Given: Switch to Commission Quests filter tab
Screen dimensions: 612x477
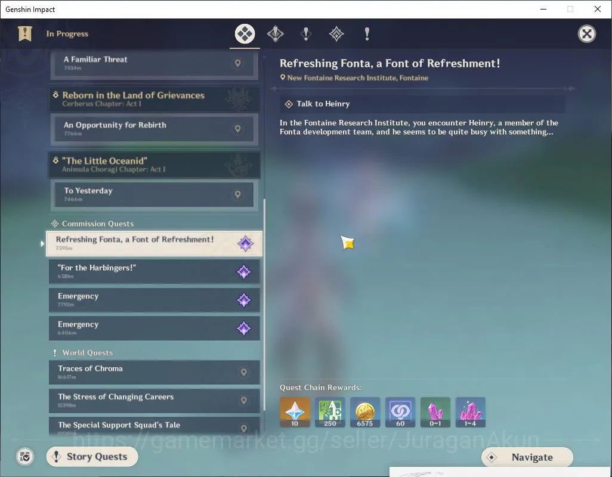Looking at the screenshot, I should click(336, 34).
